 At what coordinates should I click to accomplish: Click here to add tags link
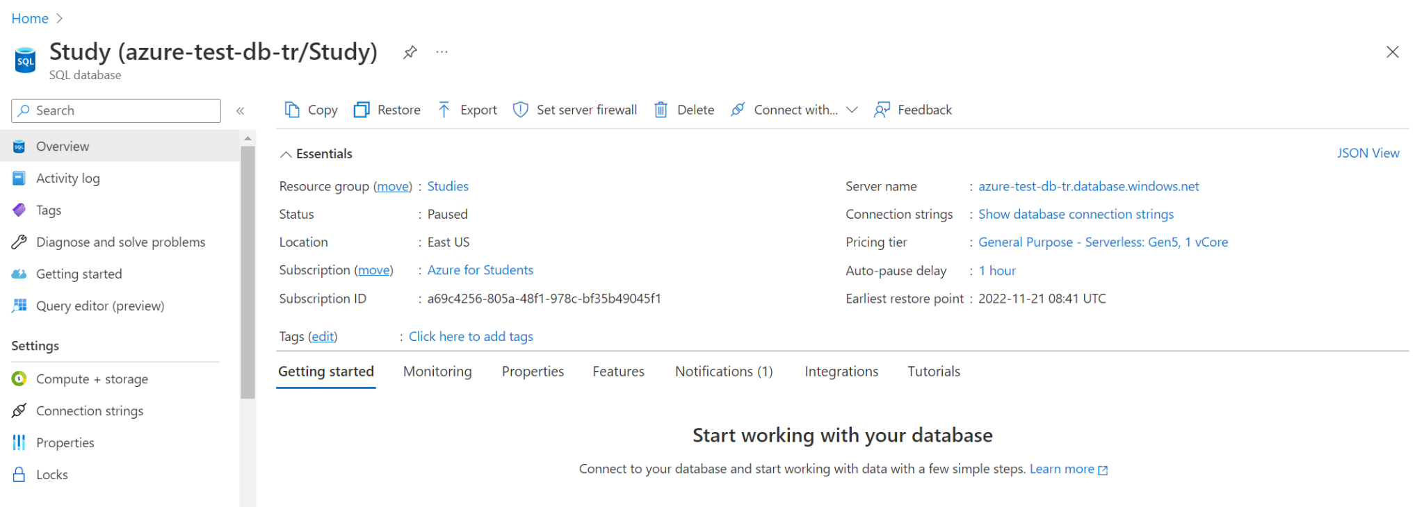[471, 336]
